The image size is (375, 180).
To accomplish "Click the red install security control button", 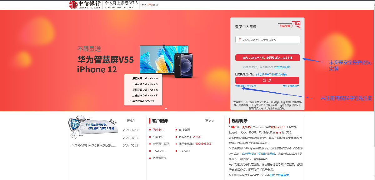I will click(x=267, y=58).
